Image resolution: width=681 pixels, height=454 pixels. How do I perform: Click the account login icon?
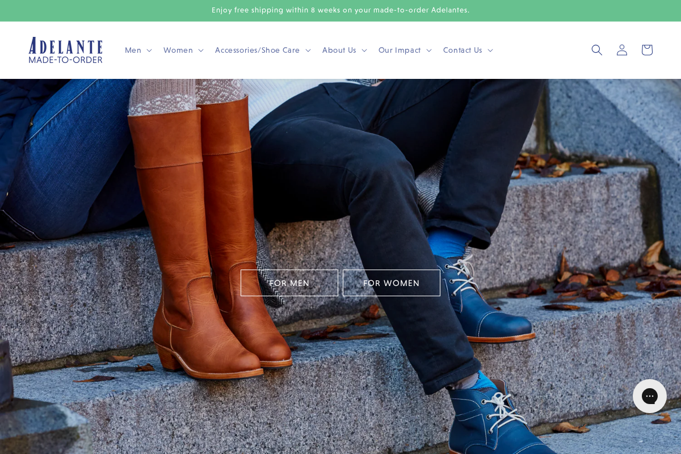(x=621, y=50)
